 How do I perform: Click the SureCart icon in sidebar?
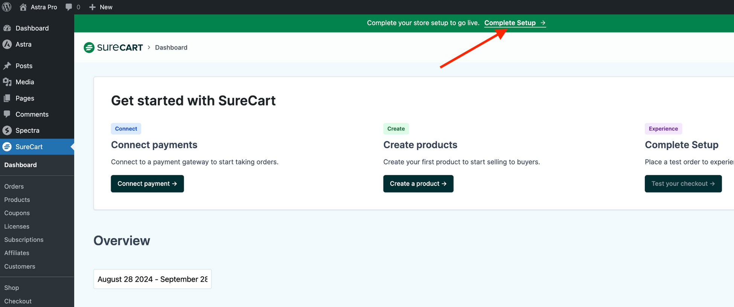tap(7, 147)
